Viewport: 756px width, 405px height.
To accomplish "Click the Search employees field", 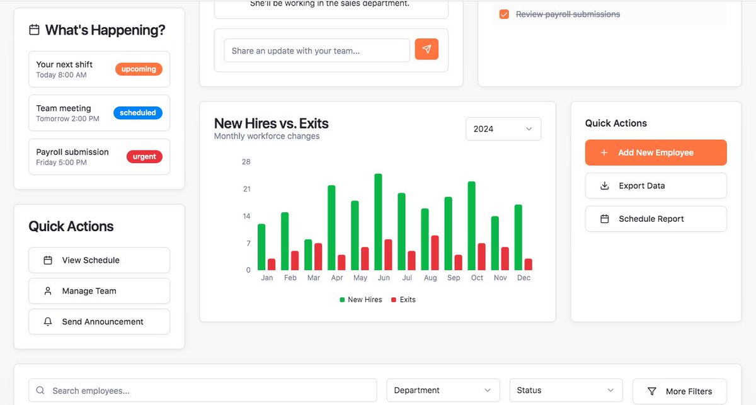I will tap(202, 390).
